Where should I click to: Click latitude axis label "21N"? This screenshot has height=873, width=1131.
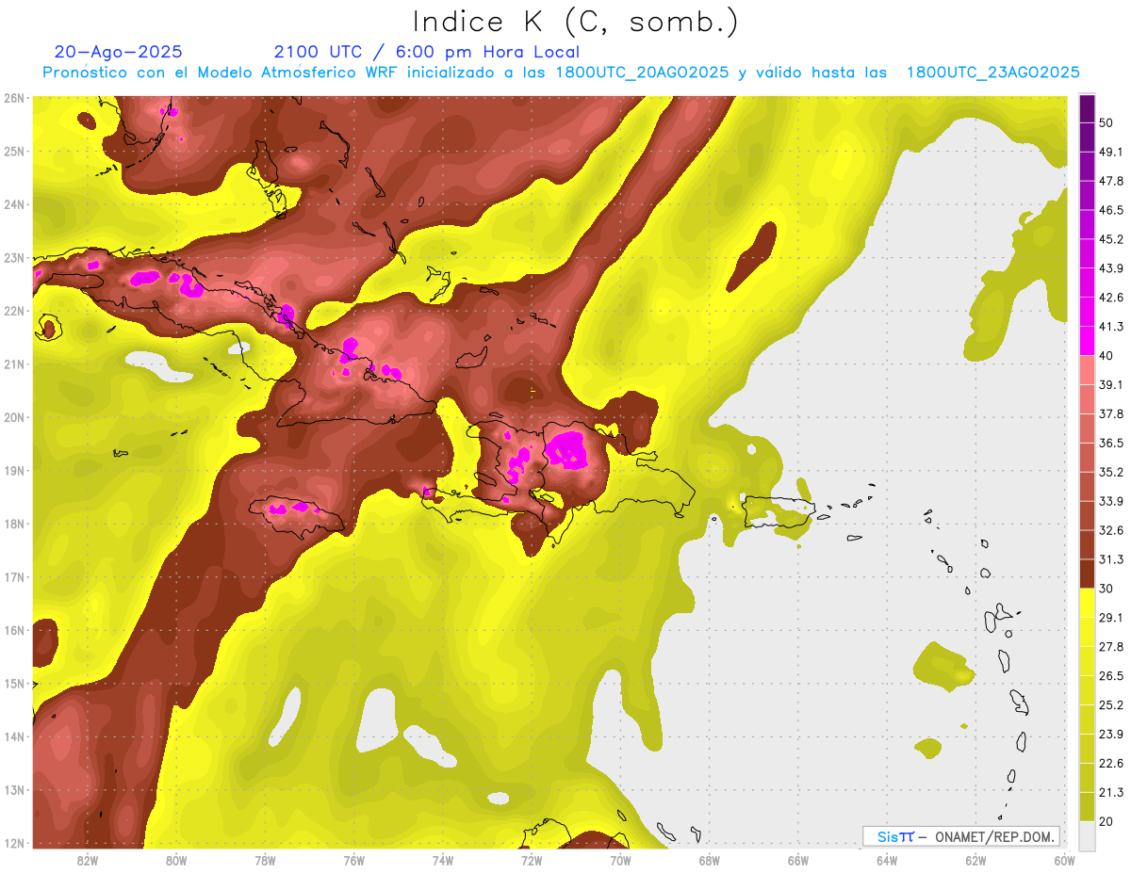point(14,364)
